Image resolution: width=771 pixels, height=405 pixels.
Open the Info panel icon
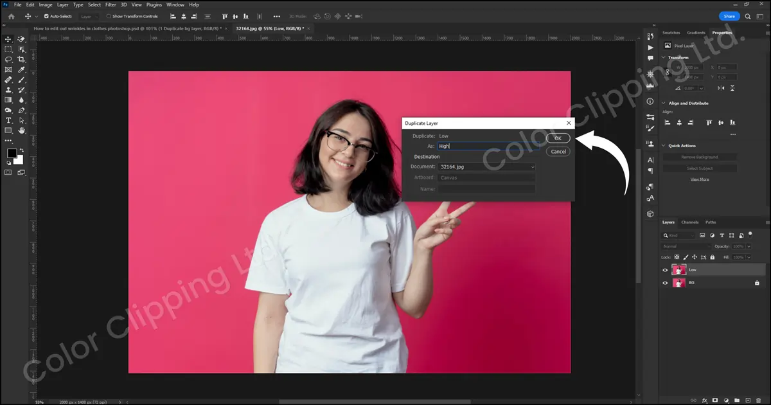click(x=650, y=102)
